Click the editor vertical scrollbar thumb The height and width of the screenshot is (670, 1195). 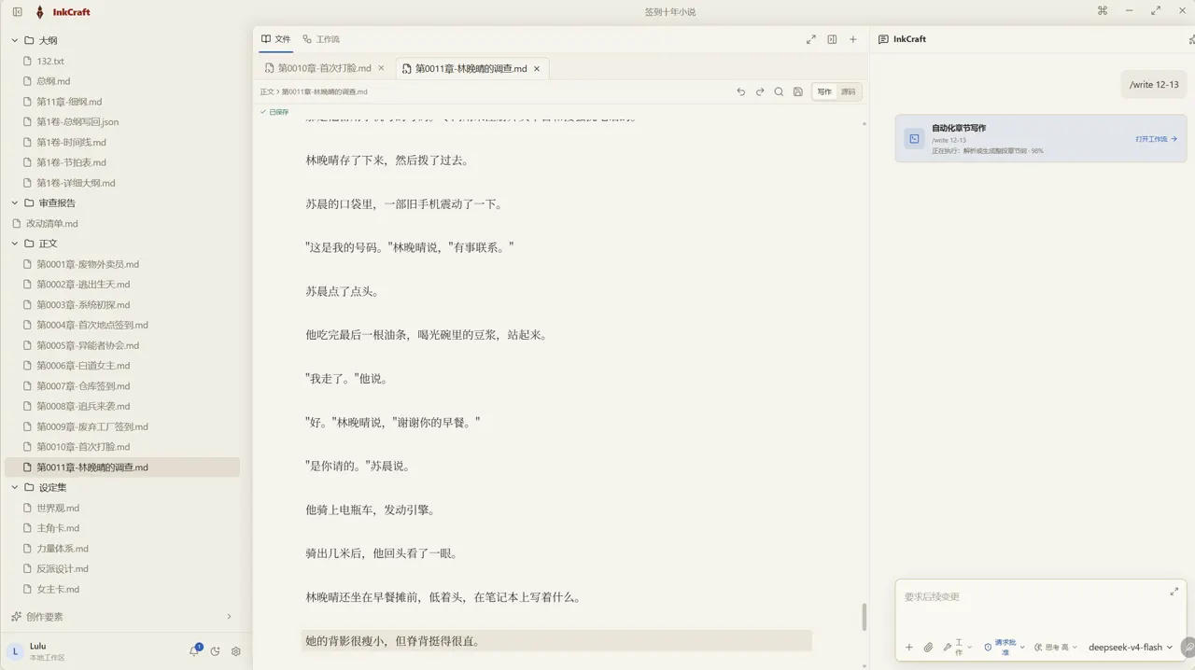click(x=864, y=617)
